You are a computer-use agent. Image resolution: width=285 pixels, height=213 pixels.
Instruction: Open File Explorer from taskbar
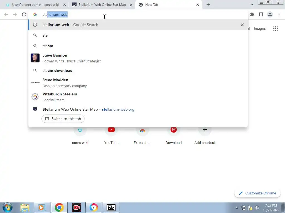25,207
